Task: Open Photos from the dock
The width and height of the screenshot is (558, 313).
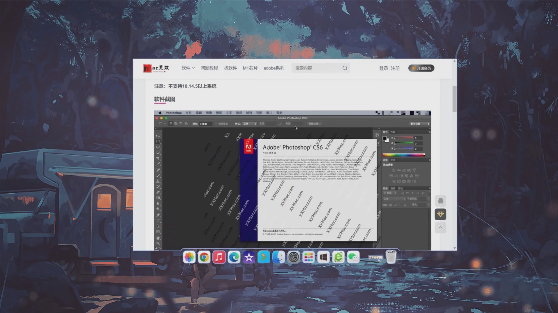Action: tap(189, 257)
